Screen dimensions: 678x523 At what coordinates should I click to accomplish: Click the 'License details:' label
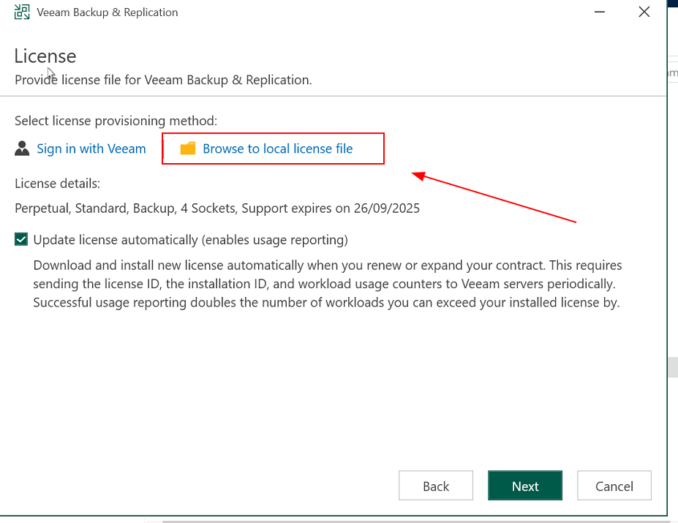click(58, 184)
